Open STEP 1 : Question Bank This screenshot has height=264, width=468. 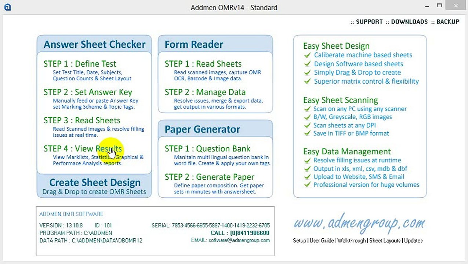pyautogui.click(x=207, y=148)
